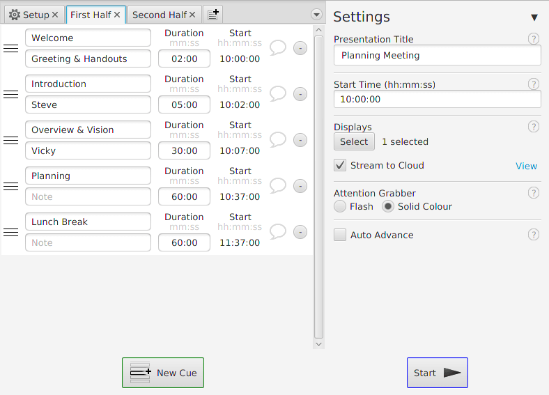Remove the Lunch Break cue with minus button
This screenshot has width=549, height=395.
300,232
